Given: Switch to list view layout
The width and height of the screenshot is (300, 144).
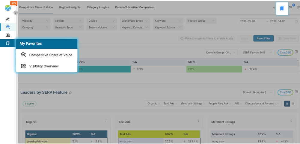Looking at the screenshot, I should pos(293,103).
